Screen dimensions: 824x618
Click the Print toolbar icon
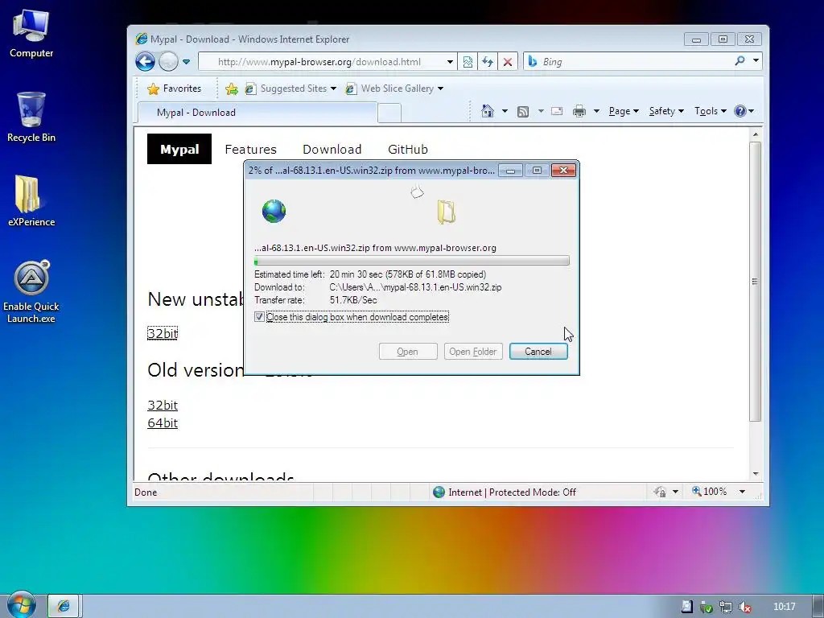[x=579, y=111]
